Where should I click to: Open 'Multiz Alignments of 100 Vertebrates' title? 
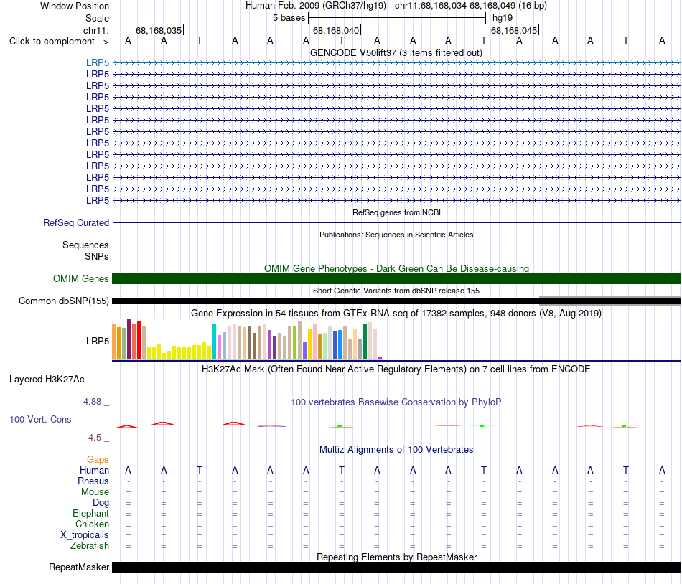(396, 449)
